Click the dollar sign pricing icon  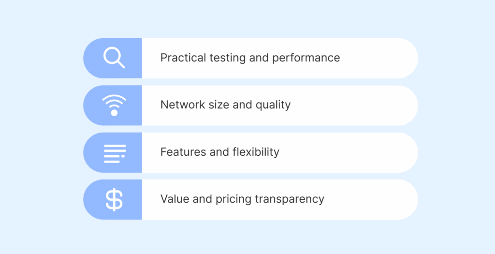pyautogui.click(x=114, y=199)
